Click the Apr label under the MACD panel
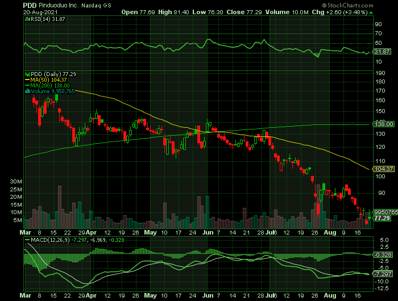The image size is (398, 301). (x=91, y=296)
